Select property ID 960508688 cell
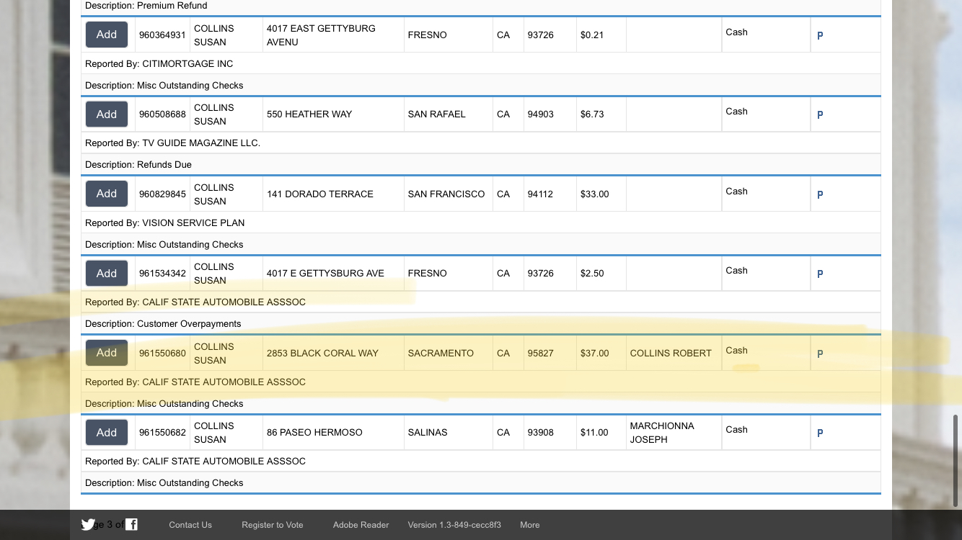 coord(162,114)
